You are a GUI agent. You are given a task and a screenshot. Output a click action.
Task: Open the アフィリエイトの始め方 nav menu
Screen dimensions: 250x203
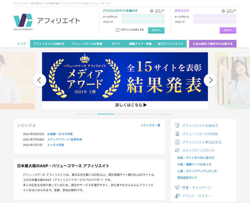pyautogui.click(x=49, y=44)
